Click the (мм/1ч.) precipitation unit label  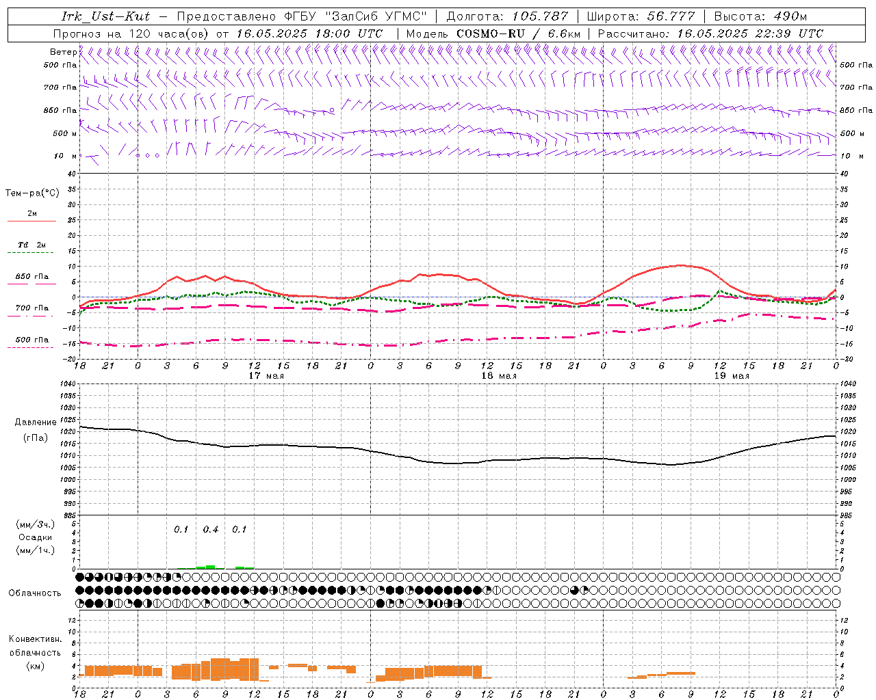pos(36,550)
